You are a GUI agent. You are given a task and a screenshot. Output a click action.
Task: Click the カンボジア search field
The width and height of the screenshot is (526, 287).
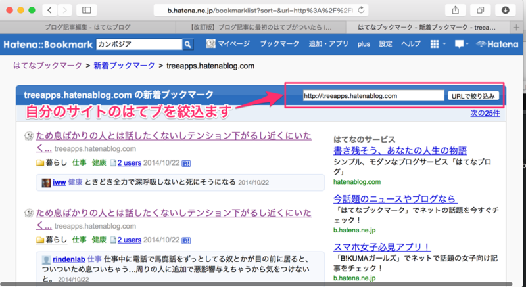[139, 44]
